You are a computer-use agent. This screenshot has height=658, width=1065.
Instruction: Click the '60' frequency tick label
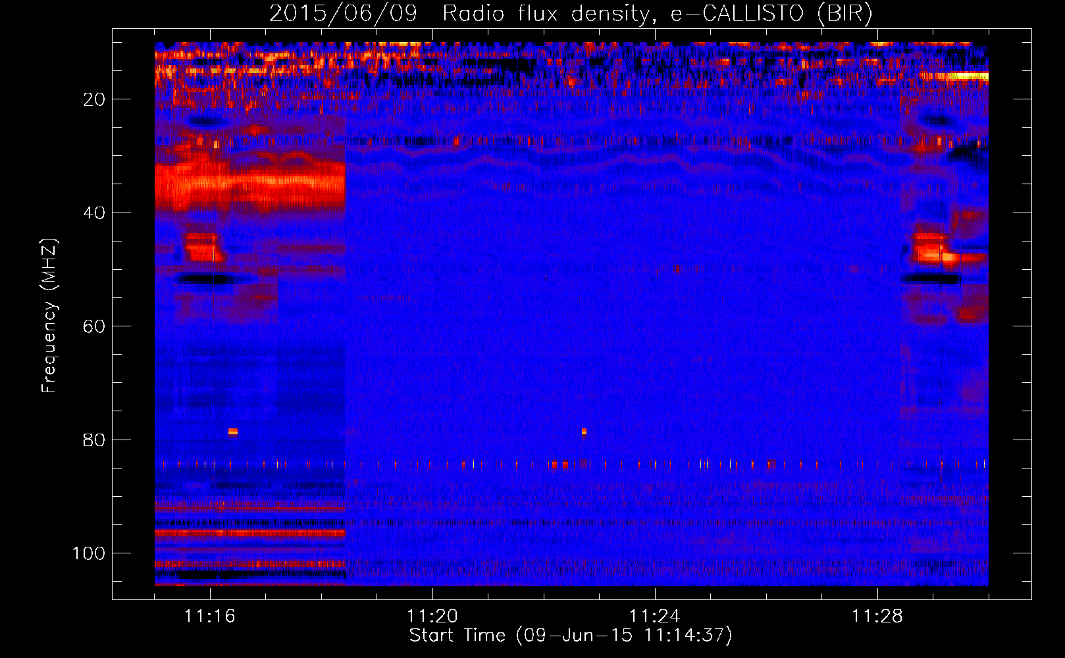(x=95, y=326)
